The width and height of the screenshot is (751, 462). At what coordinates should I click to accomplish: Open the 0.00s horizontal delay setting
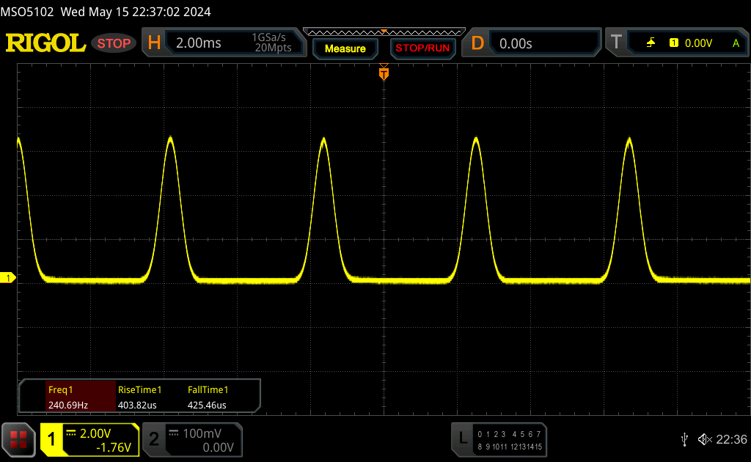click(516, 43)
